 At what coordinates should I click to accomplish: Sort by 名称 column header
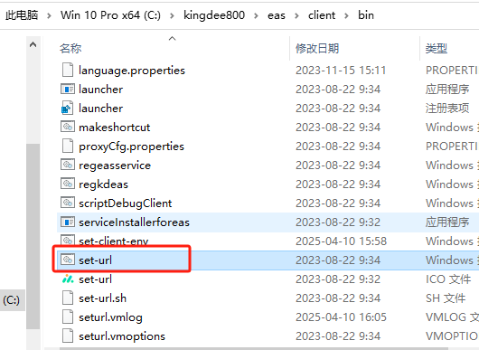70,48
